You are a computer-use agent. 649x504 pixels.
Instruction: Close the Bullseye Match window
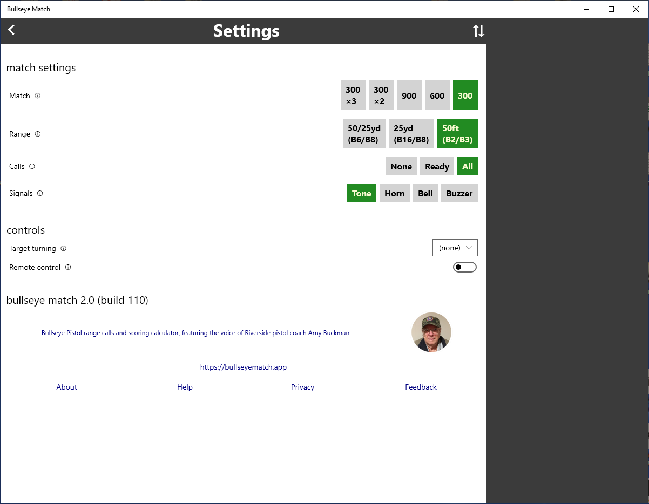(636, 9)
